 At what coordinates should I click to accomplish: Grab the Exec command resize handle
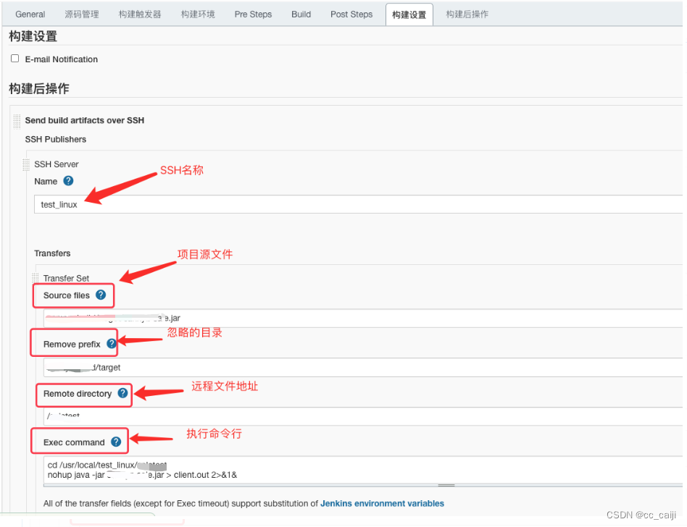pyautogui.click(x=446, y=485)
